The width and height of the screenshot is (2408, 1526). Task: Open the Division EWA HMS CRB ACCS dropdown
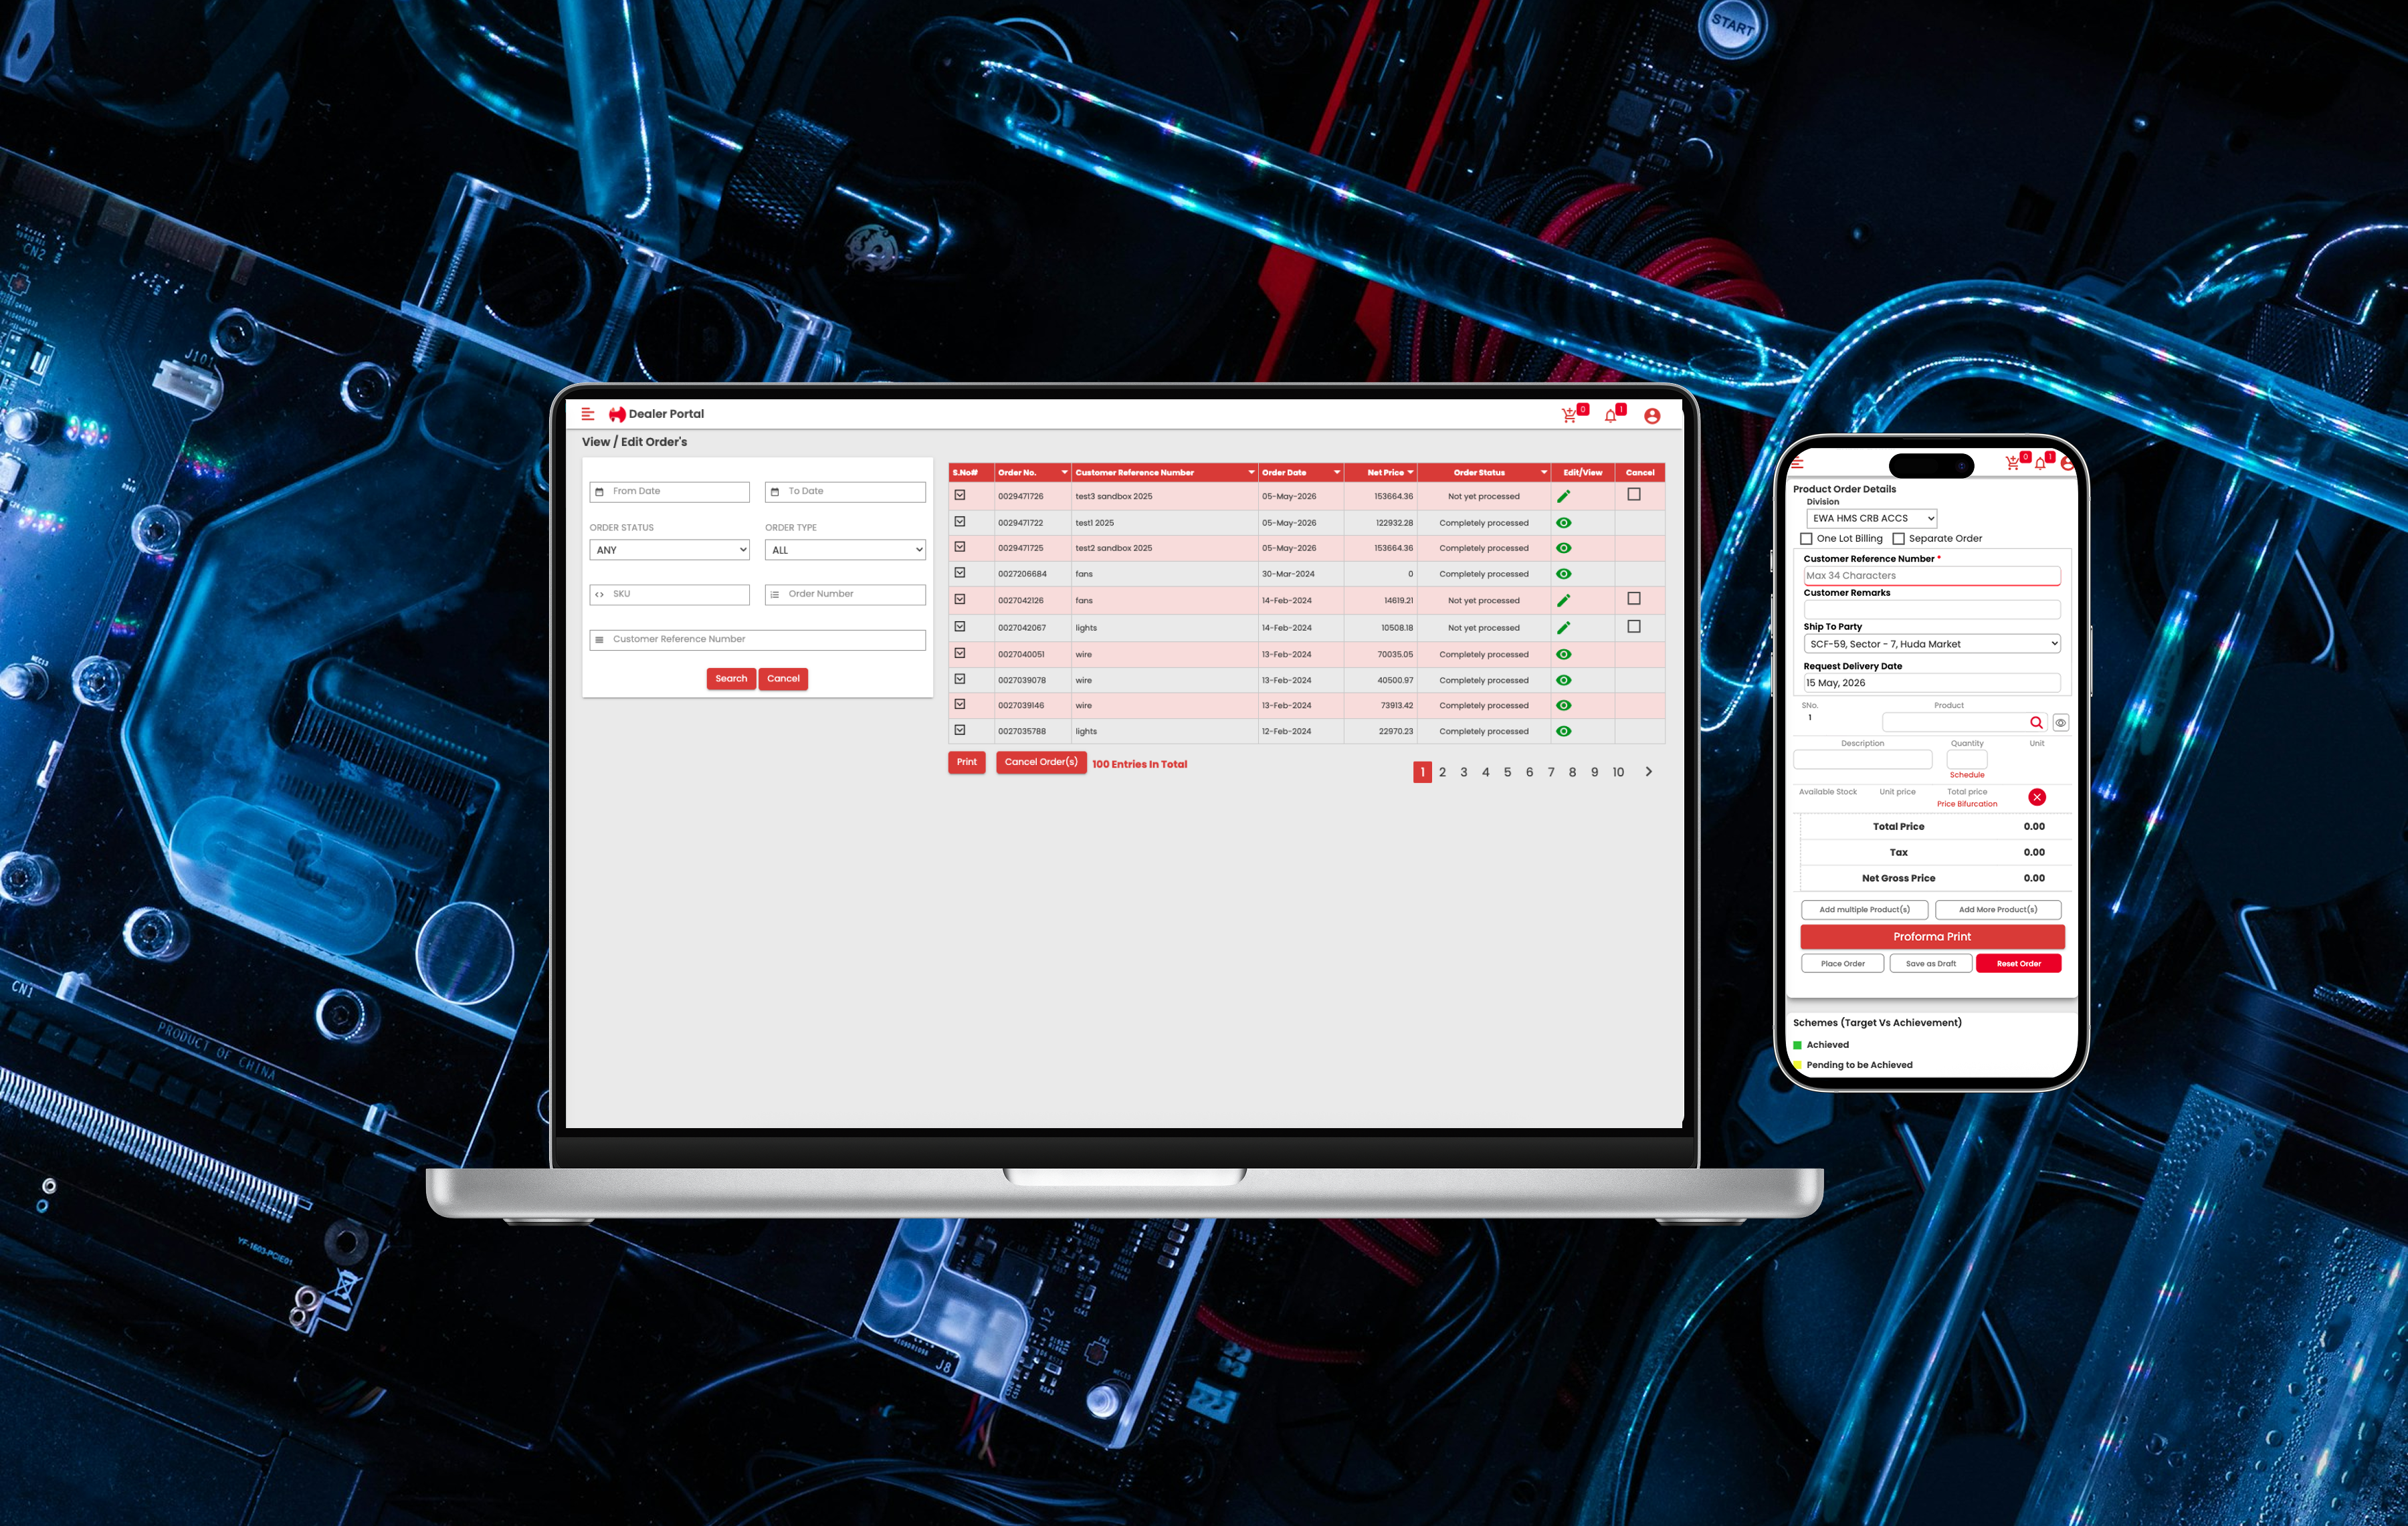1872,518
